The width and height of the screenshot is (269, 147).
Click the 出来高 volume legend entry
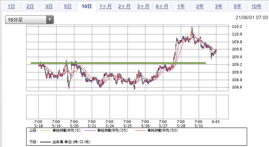[71, 142]
